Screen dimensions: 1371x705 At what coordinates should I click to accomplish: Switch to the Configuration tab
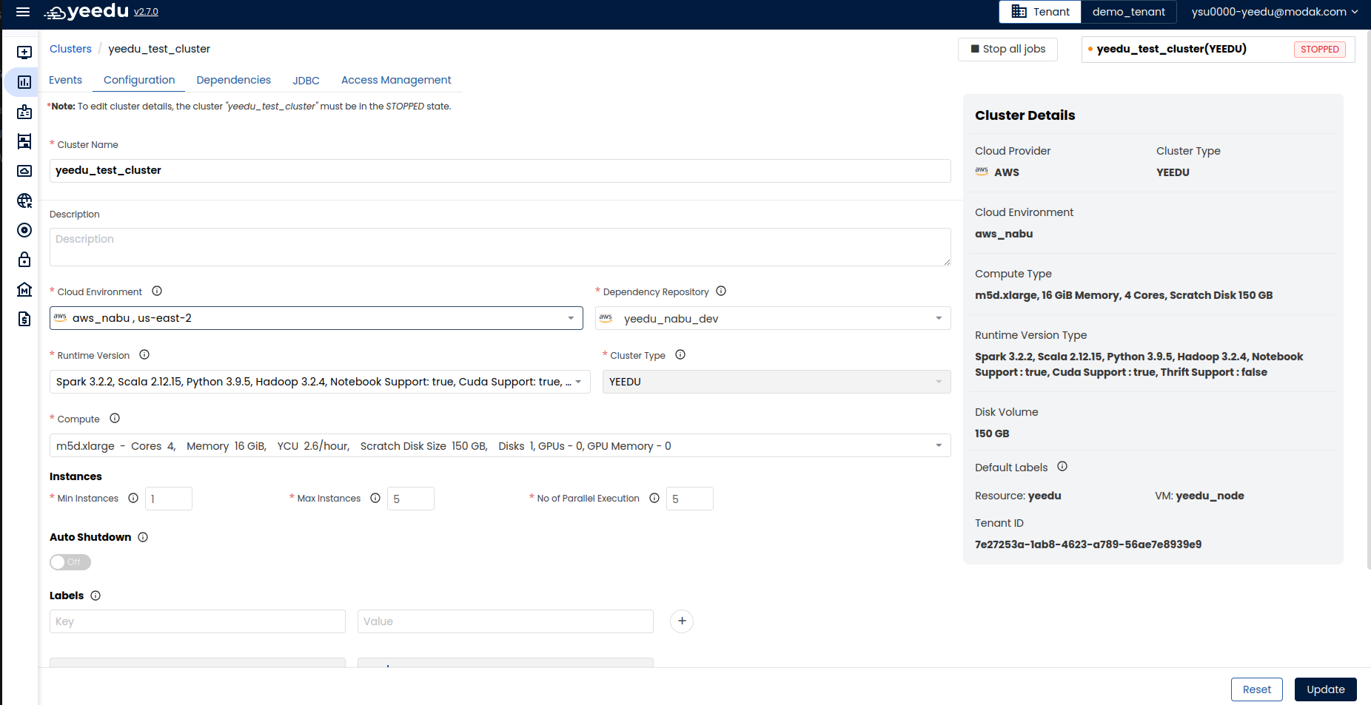(139, 80)
